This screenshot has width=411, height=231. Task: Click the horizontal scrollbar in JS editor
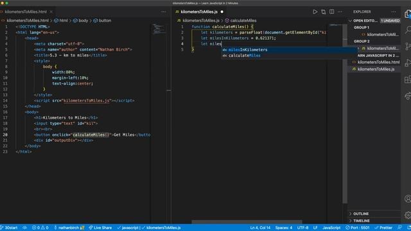pos(247,222)
